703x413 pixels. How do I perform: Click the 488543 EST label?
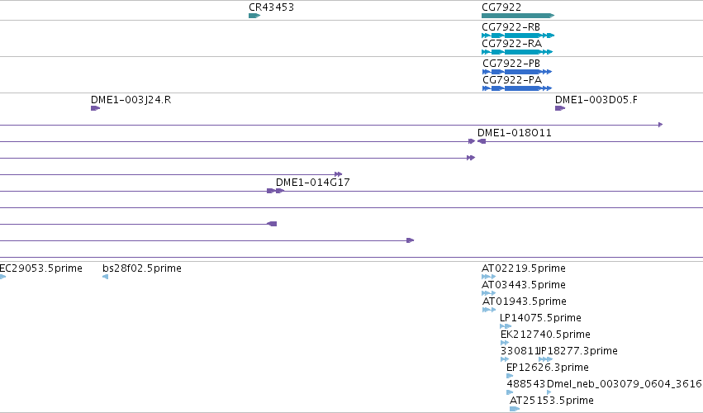pyautogui.click(x=526, y=384)
